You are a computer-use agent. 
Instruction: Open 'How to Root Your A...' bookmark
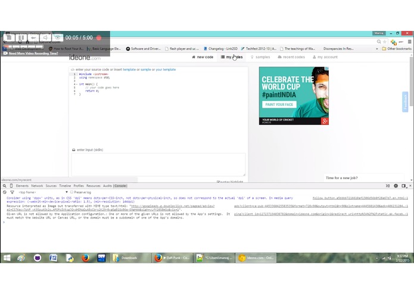point(66,49)
